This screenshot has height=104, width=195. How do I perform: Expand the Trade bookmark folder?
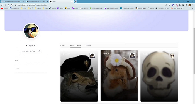[24, 8]
